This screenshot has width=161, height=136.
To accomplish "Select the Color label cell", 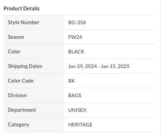I will pyautogui.click(x=34, y=52).
